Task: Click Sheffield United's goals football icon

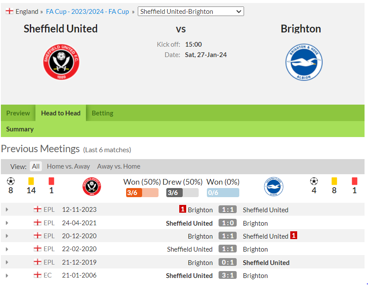Action: (11, 181)
